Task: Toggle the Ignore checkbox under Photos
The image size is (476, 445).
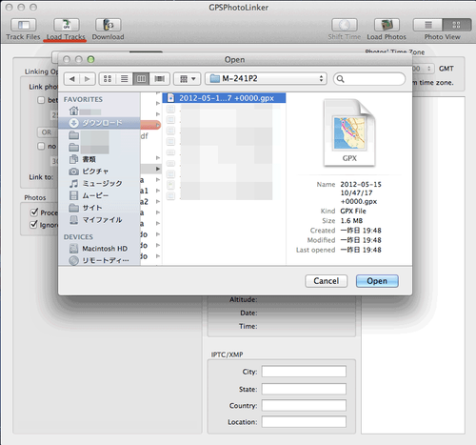Action: (33, 225)
